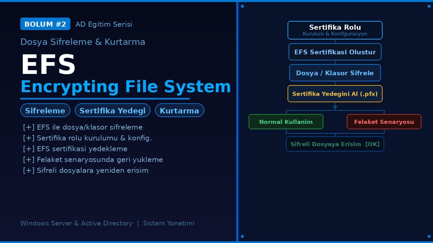Click the EFS ile dosya/klasor sifreleme item
Screen dimensions: 433x243
pos(83,127)
